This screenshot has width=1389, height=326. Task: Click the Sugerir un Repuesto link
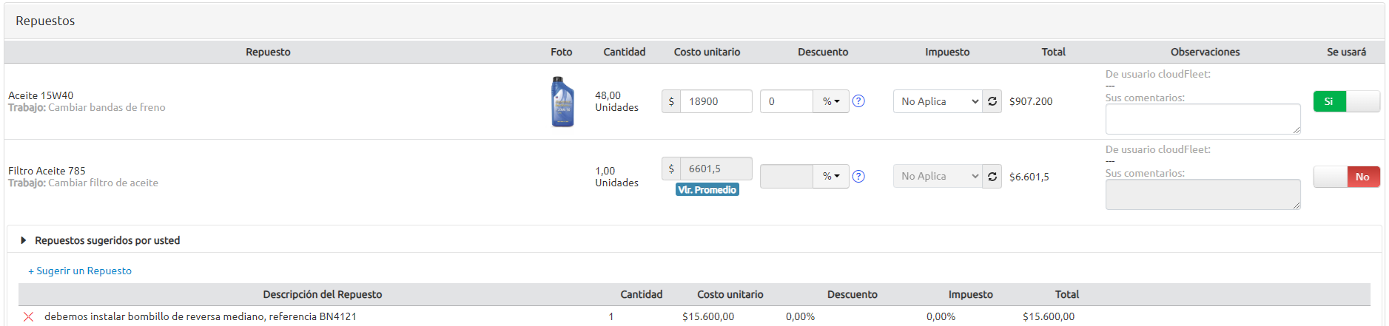pyautogui.click(x=80, y=271)
